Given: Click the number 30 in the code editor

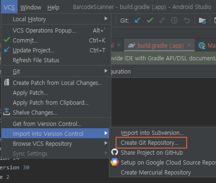Looking at the screenshot, I should [26, 167].
